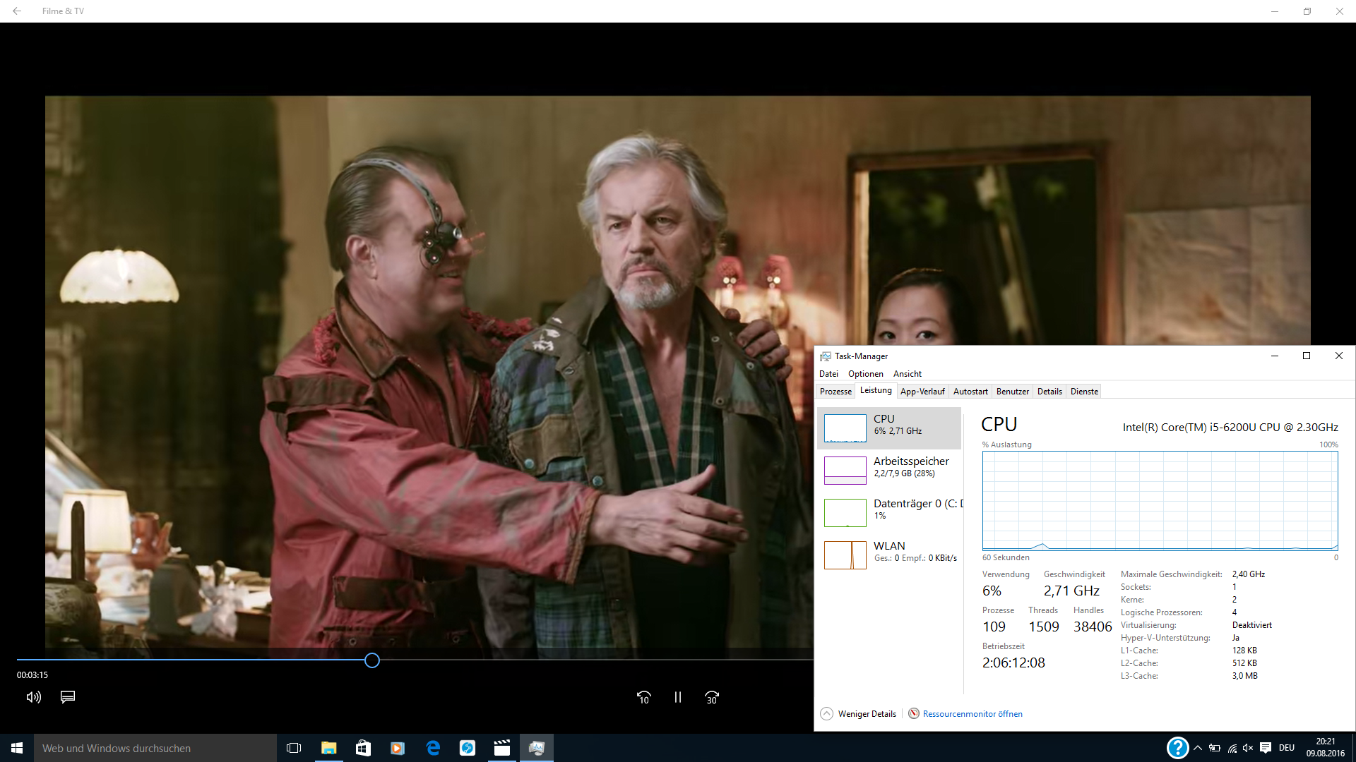Skip back 10 seconds
Image resolution: width=1356 pixels, height=762 pixels.
pos(643,697)
